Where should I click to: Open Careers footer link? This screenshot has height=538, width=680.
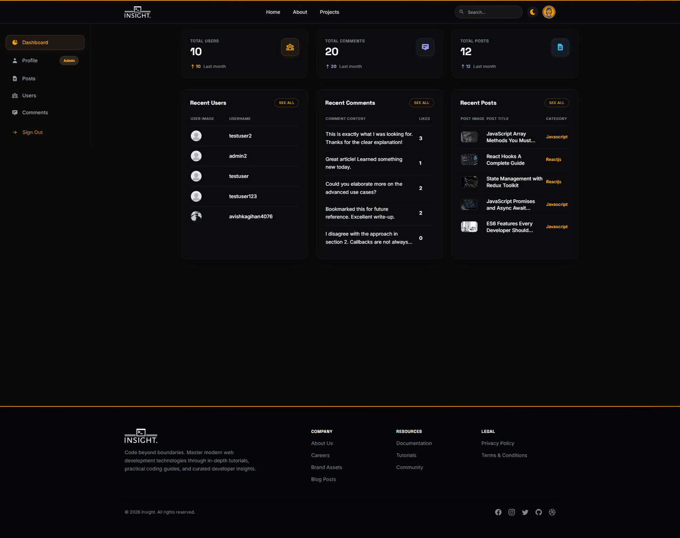pyautogui.click(x=320, y=455)
